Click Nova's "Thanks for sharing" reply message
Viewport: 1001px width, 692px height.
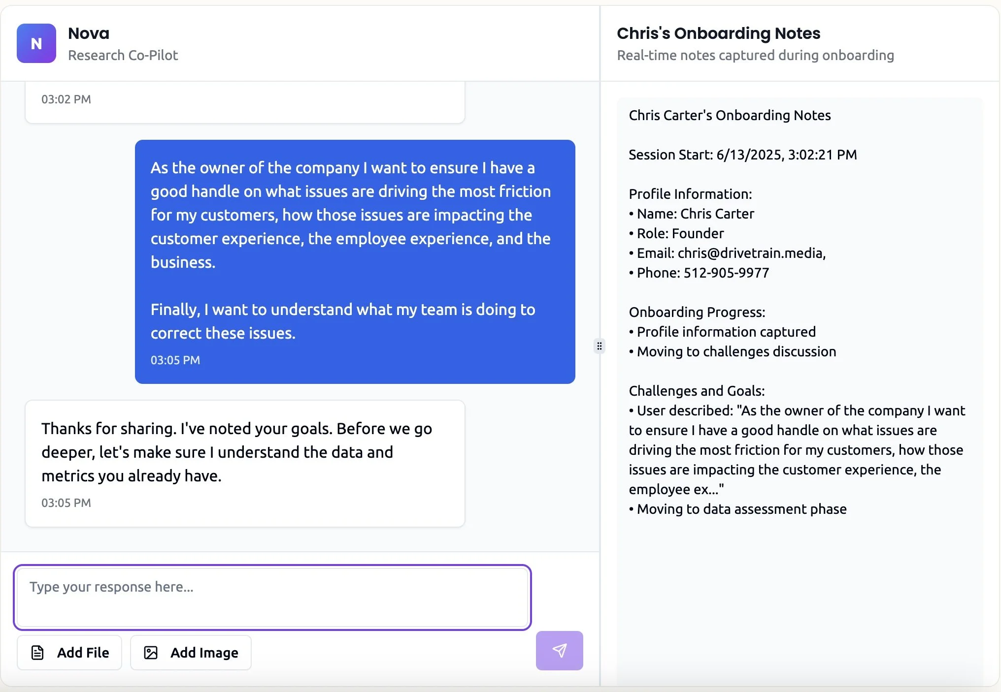(x=236, y=452)
